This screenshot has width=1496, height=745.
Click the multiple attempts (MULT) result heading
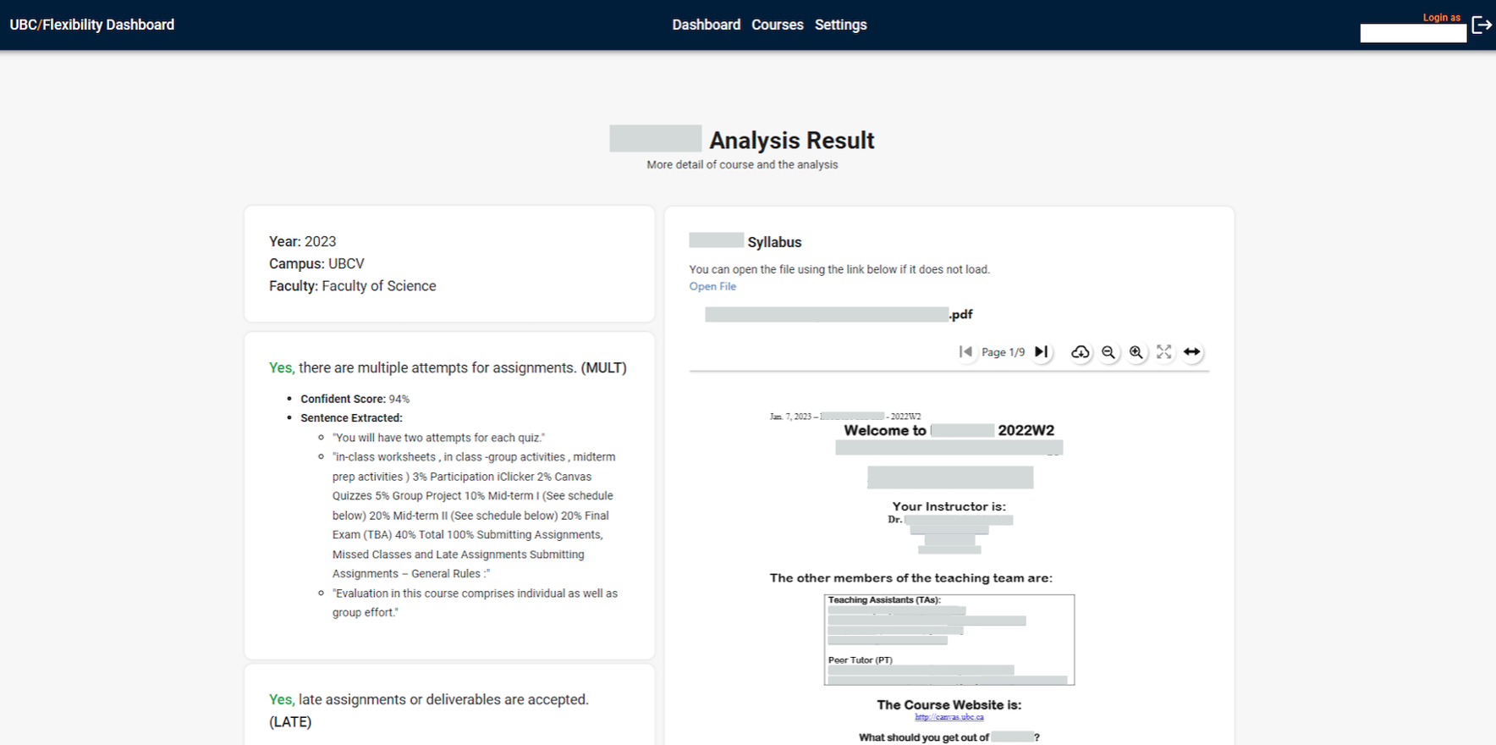coord(448,367)
